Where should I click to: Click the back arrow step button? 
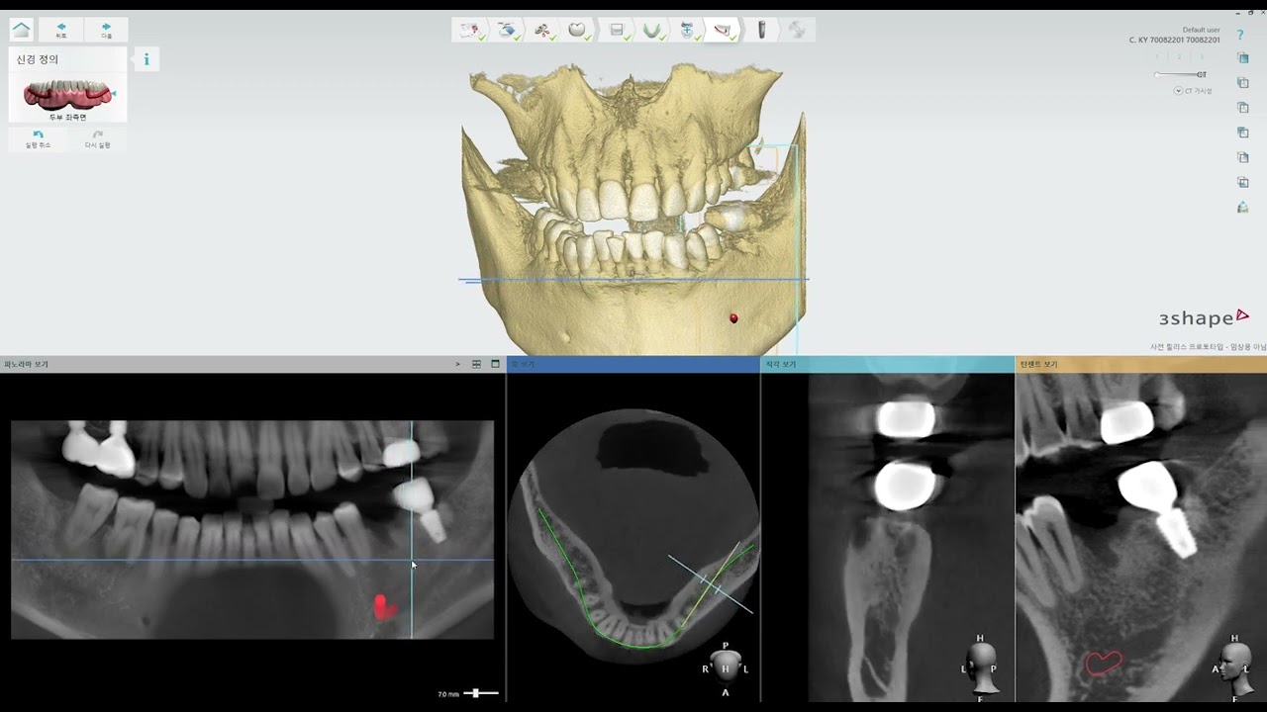61,30
